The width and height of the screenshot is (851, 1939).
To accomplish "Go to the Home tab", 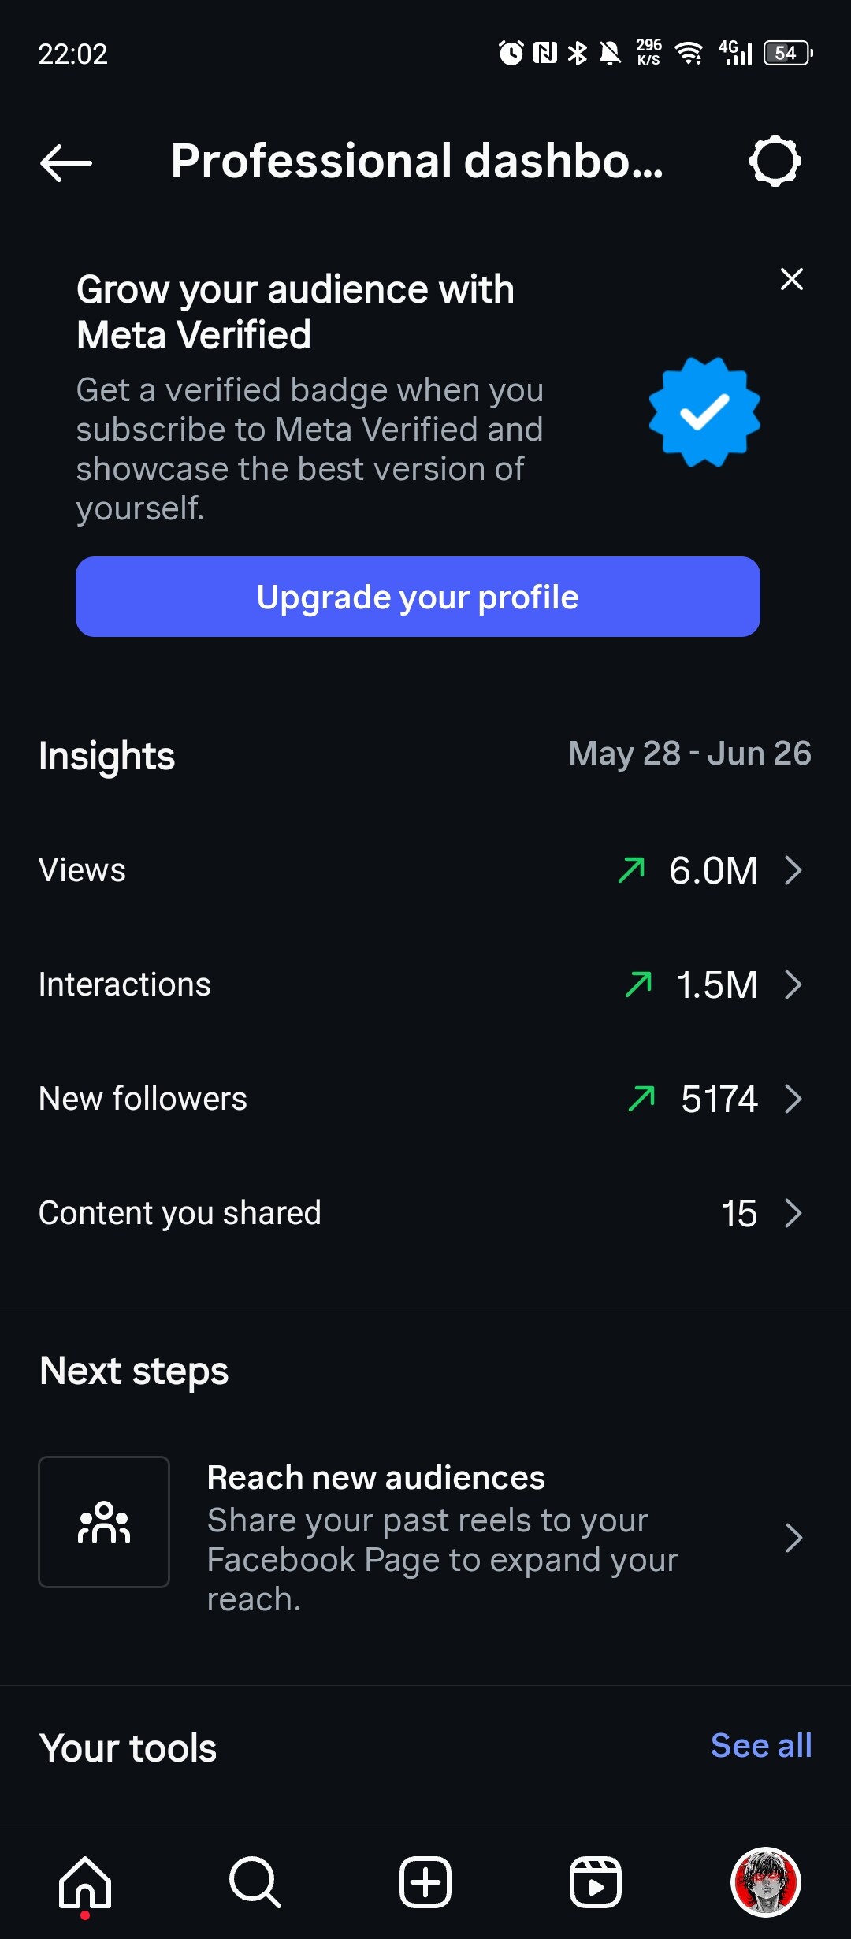I will click(x=85, y=1882).
